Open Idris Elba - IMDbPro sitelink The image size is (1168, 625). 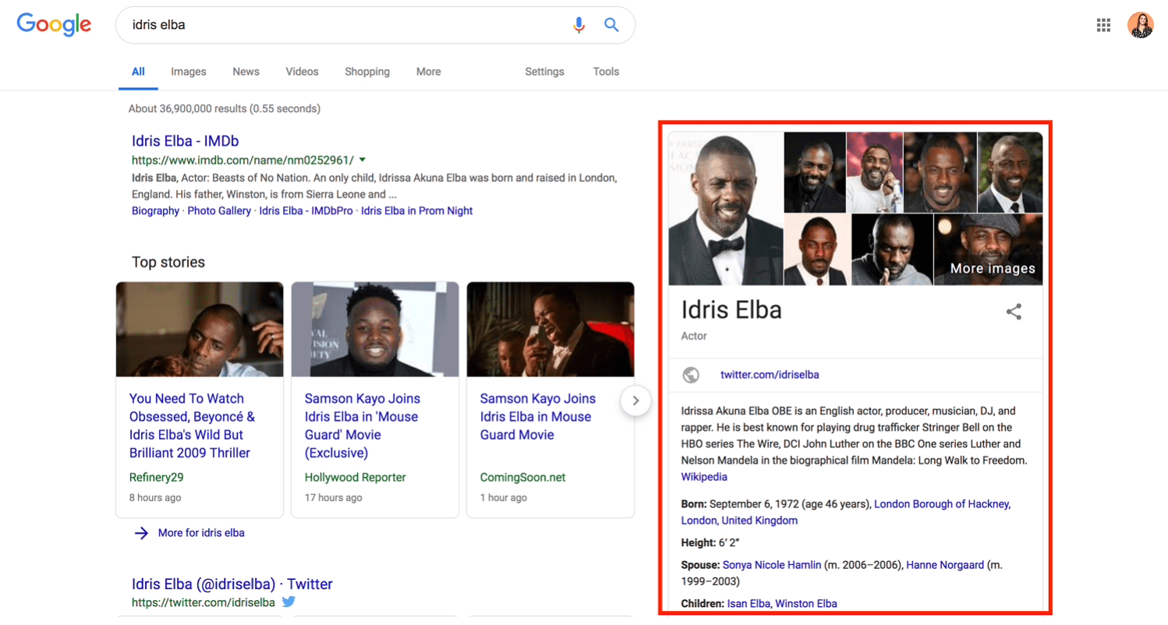click(x=306, y=210)
